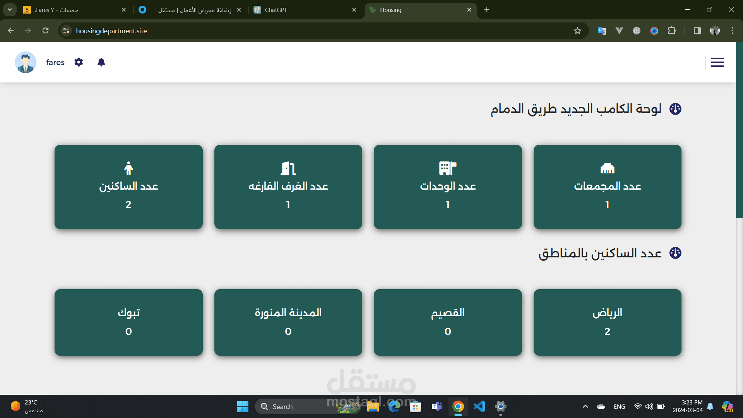Image resolution: width=743 pixels, height=418 pixels.
Task: Go forward with browser forward arrow
Action: click(x=28, y=31)
